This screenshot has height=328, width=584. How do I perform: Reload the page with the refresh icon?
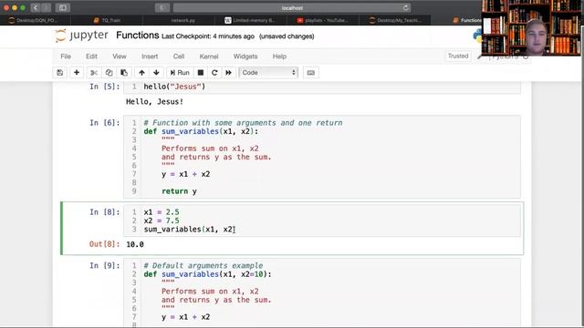click(x=405, y=7)
